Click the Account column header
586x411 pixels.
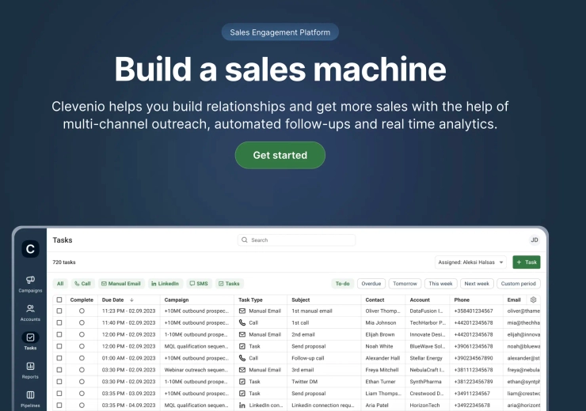pyautogui.click(x=420, y=300)
